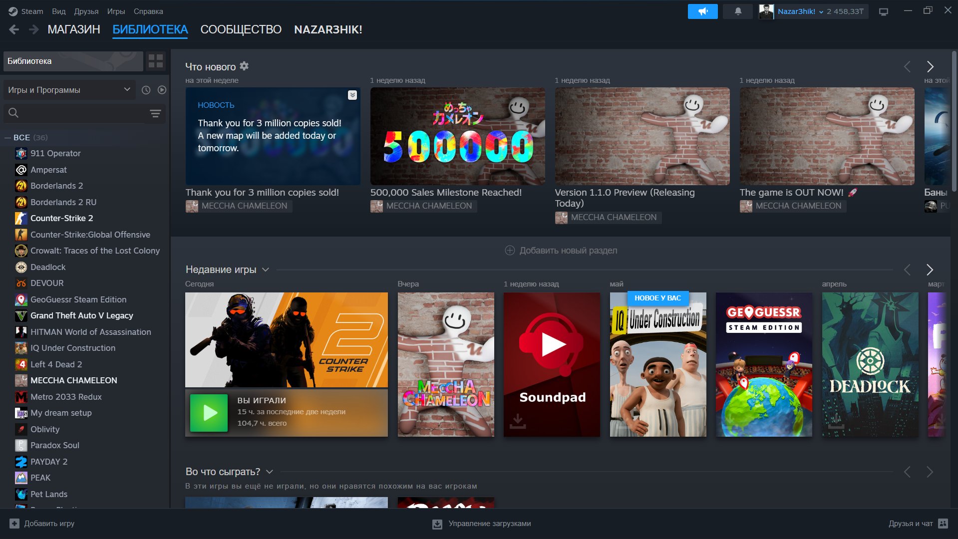Select the Soundpad cover

[x=552, y=364]
